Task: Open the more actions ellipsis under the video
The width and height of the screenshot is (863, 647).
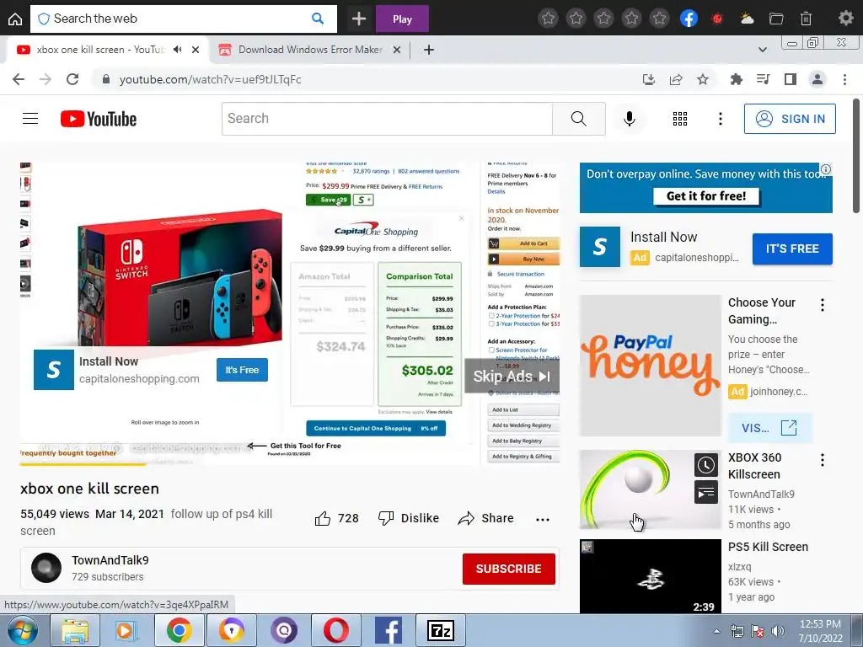Action: click(543, 519)
